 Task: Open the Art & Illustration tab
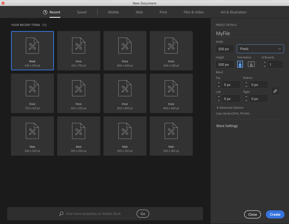click(233, 12)
